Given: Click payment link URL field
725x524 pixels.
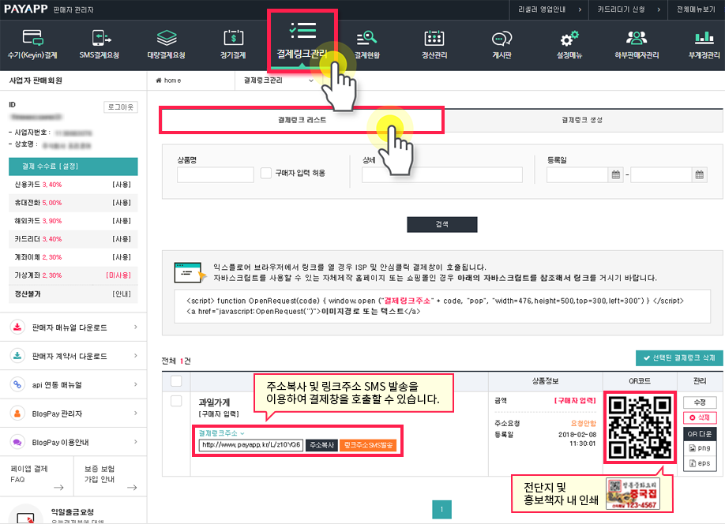Looking at the screenshot, I should [251, 445].
